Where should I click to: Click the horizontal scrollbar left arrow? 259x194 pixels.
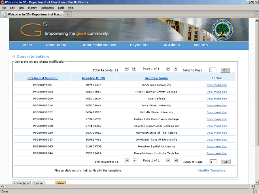pyautogui.click(x=2, y=186)
